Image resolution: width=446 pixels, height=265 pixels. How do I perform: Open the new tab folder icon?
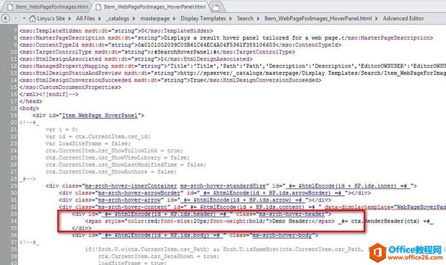pos(216,7)
